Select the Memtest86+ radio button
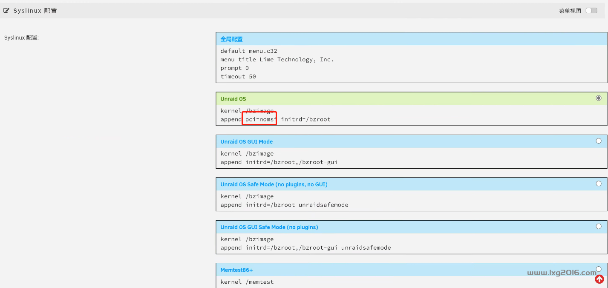This screenshot has height=288, width=608. (599, 269)
